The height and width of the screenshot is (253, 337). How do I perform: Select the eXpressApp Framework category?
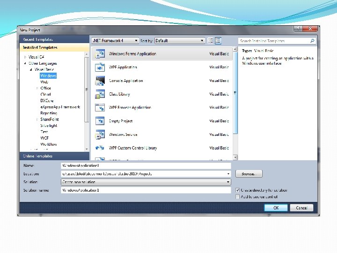tap(60, 107)
